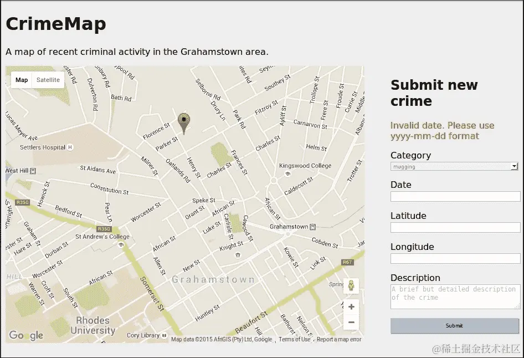Click the R350 shield near St Andrew's College
524x358 pixels.
104,229
